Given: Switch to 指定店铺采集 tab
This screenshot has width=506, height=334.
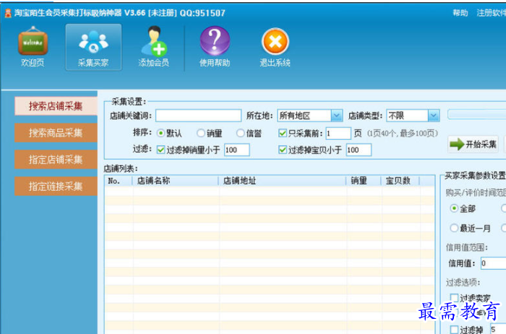Looking at the screenshot, I should tap(56, 159).
